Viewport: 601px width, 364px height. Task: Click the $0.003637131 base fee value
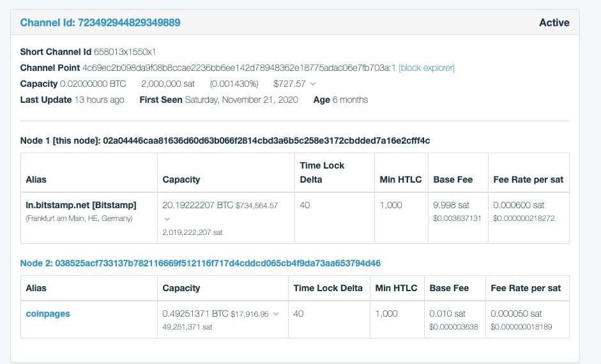tap(457, 218)
